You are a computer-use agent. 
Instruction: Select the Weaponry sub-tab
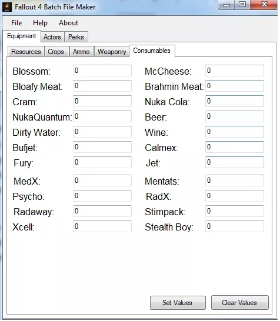[x=112, y=52]
